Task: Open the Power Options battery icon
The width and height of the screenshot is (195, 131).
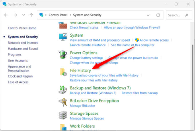Action: click(63, 54)
